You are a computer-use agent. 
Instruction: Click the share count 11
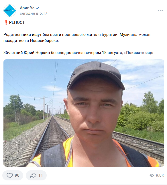[41, 175]
